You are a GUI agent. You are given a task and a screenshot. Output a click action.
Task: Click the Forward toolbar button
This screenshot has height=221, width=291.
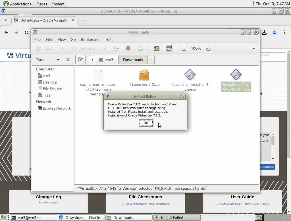pos(84,48)
